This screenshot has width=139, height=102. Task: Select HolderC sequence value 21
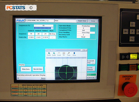point(45,34)
